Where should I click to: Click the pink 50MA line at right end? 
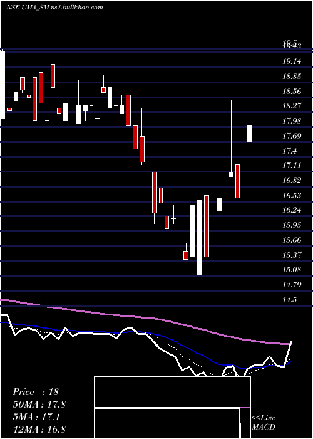pyautogui.click(x=285, y=343)
